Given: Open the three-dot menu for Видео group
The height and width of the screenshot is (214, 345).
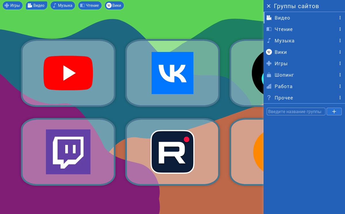Looking at the screenshot, I should click(340, 18).
